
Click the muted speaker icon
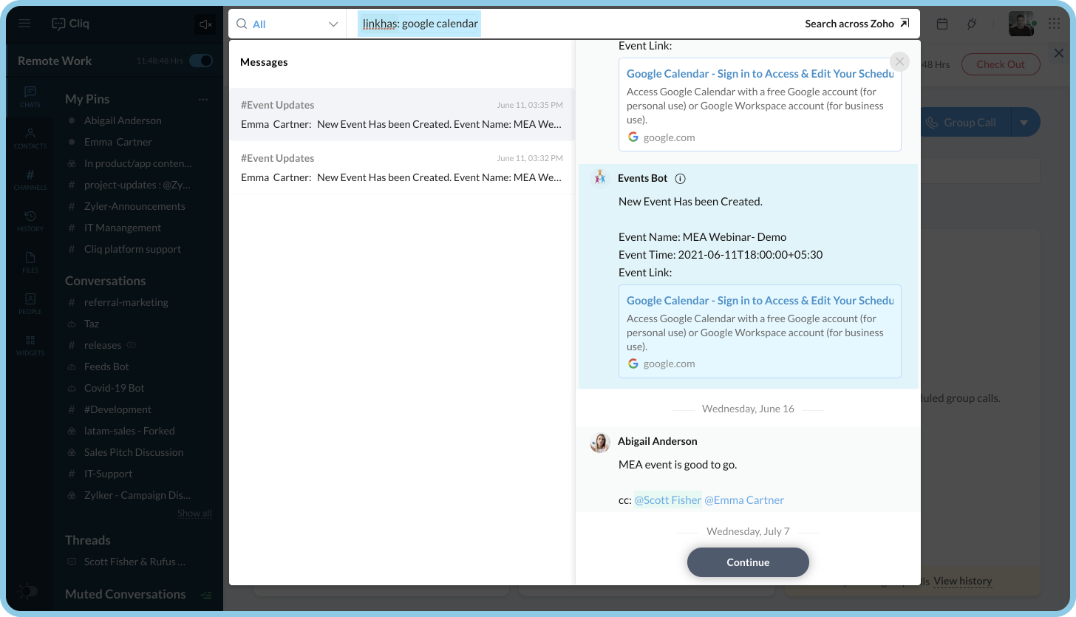point(205,24)
